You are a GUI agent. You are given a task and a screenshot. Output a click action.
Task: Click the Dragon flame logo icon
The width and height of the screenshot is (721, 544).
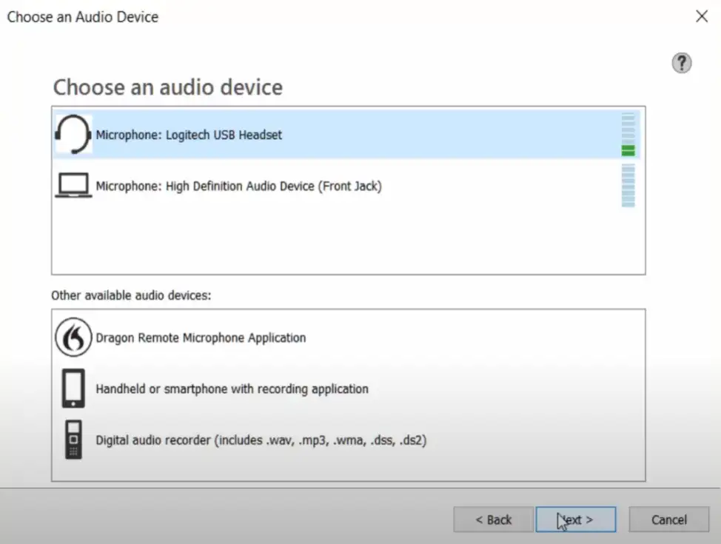pos(73,338)
